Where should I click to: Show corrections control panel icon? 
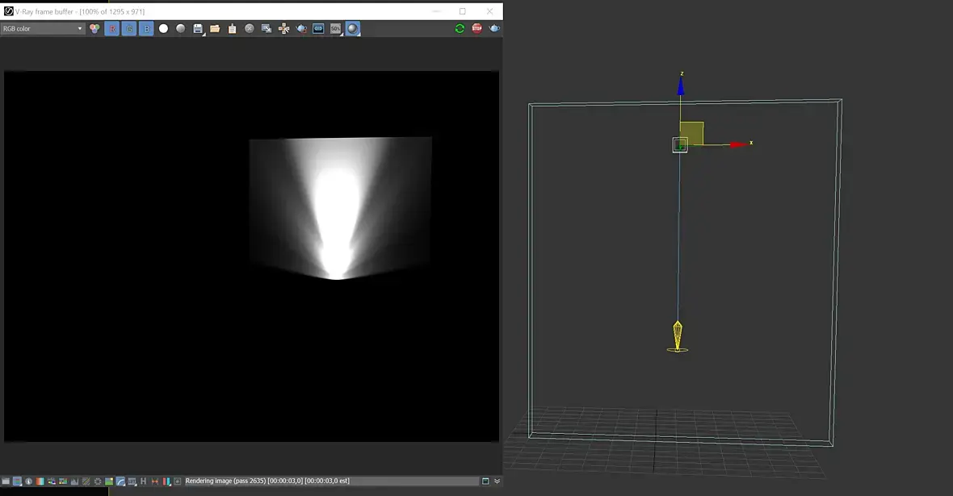[6, 481]
